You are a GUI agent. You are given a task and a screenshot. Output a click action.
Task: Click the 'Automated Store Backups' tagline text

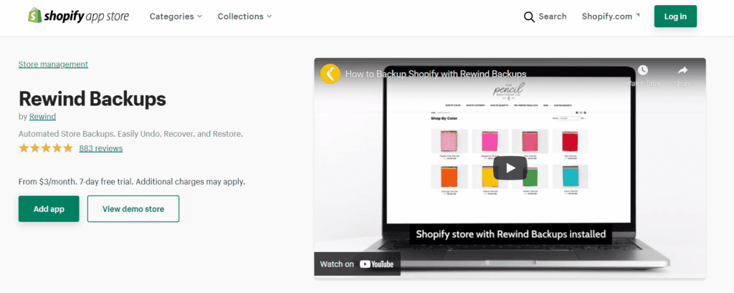tap(130, 134)
